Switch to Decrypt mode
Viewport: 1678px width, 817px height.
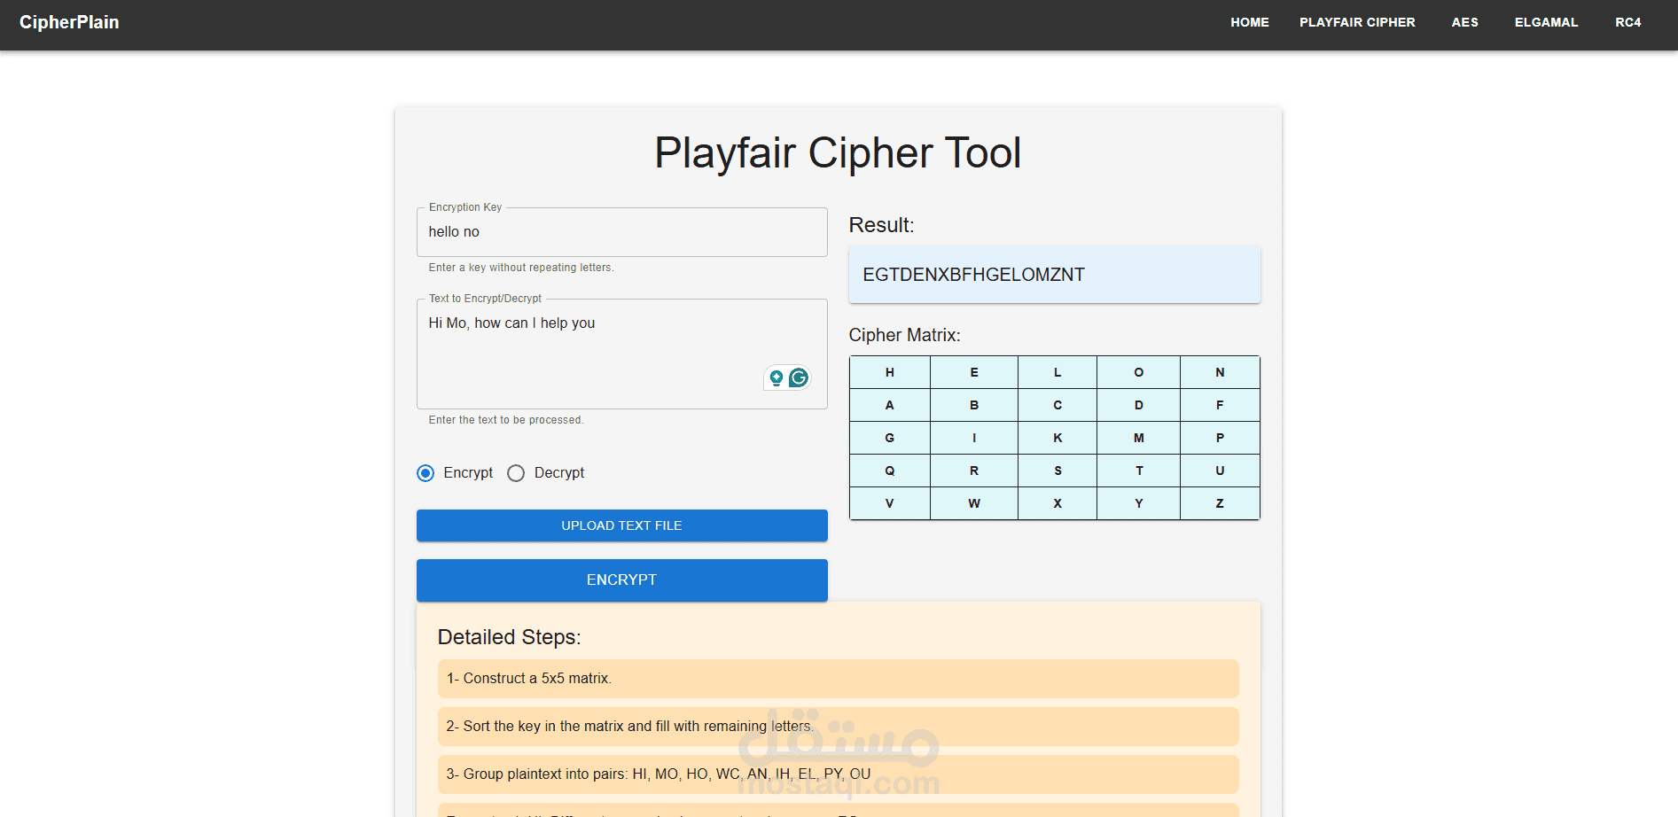coord(516,473)
